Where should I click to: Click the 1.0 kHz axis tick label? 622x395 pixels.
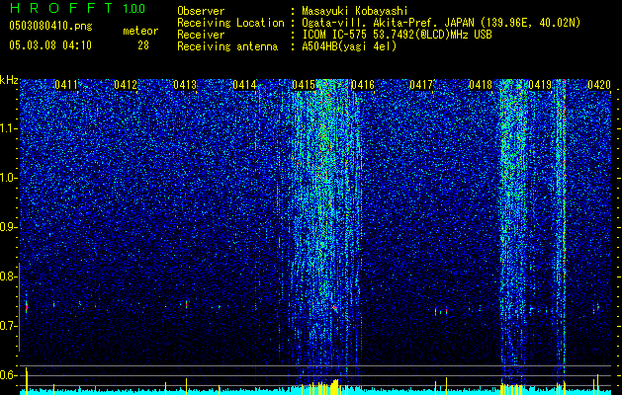[9, 178]
